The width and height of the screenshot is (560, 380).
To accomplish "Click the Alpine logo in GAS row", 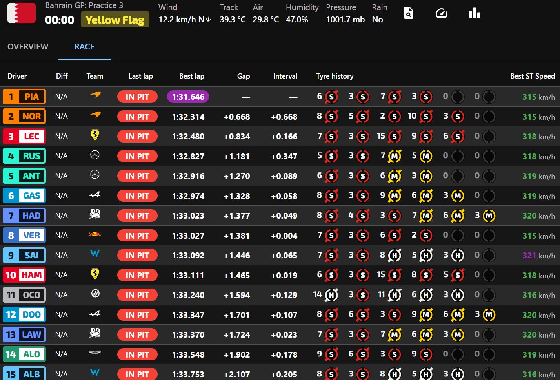I will coord(95,194).
